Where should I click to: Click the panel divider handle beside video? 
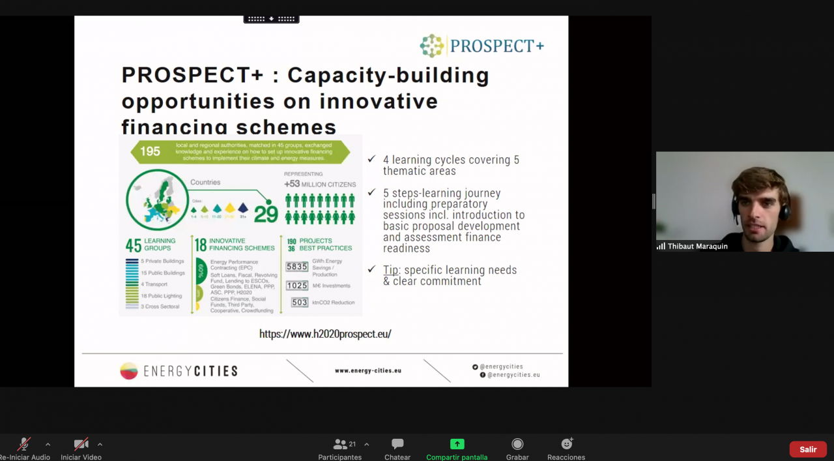(654, 201)
